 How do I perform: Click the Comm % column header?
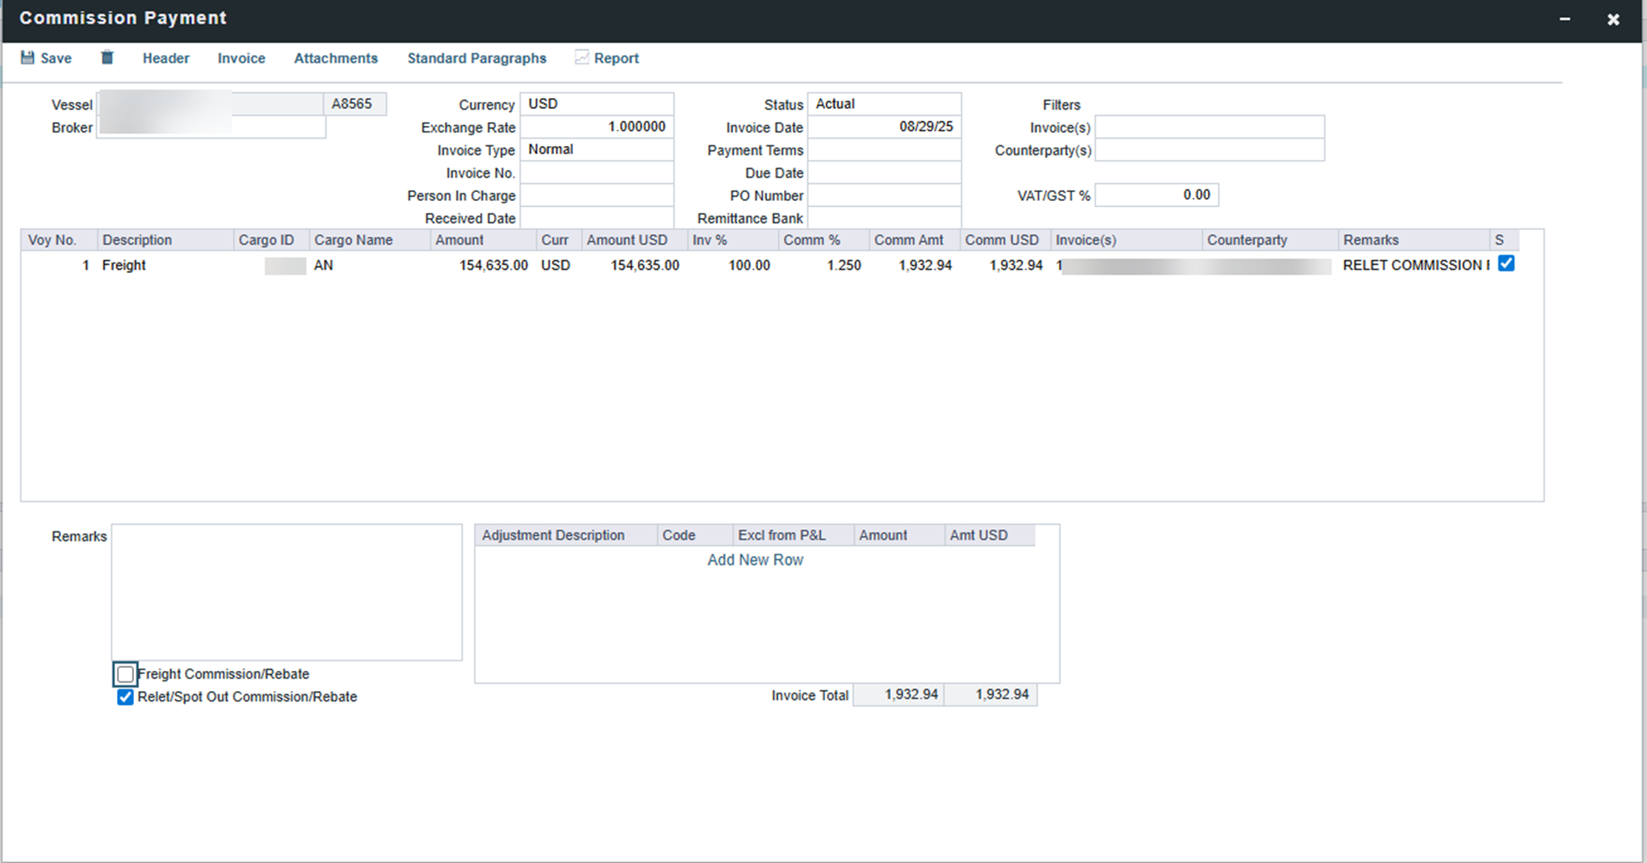811,241
